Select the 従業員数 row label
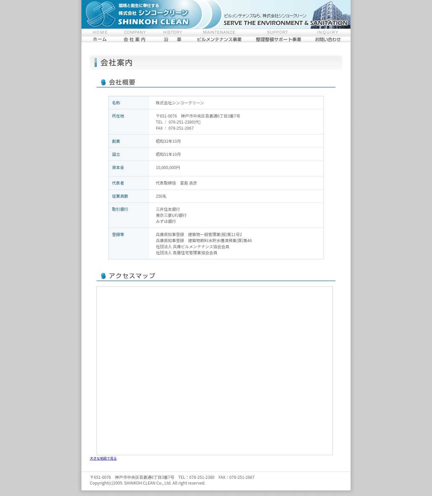Screen dimensions: 432x496 coord(120,196)
